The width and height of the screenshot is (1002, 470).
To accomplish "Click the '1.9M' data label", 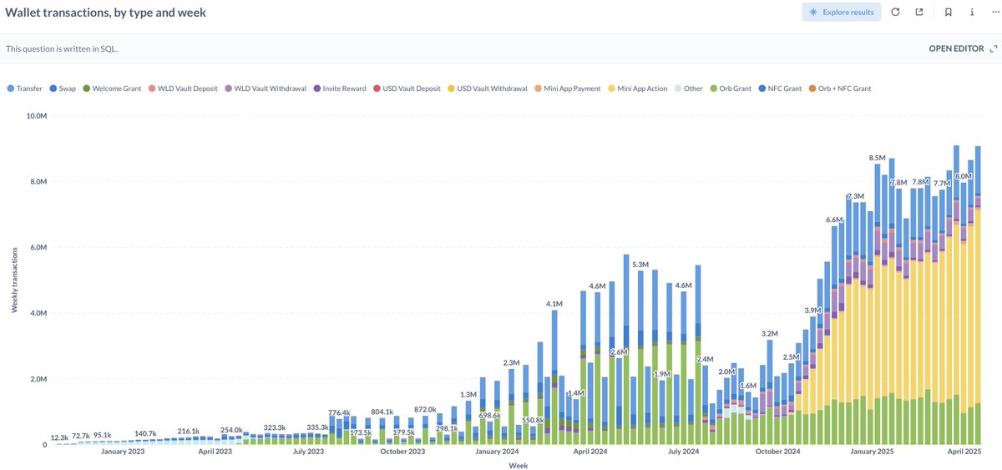I will pyautogui.click(x=662, y=374).
